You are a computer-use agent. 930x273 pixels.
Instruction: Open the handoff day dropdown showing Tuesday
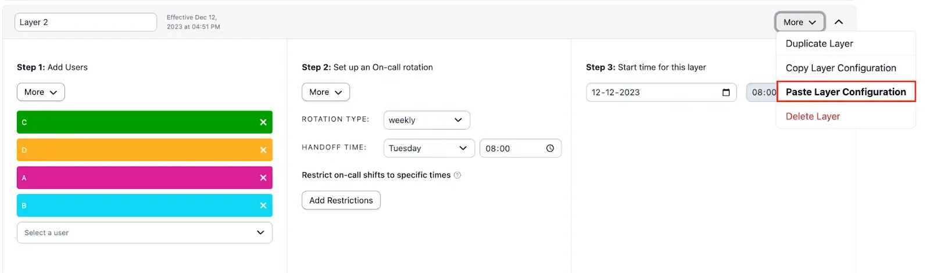click(428, 148)
